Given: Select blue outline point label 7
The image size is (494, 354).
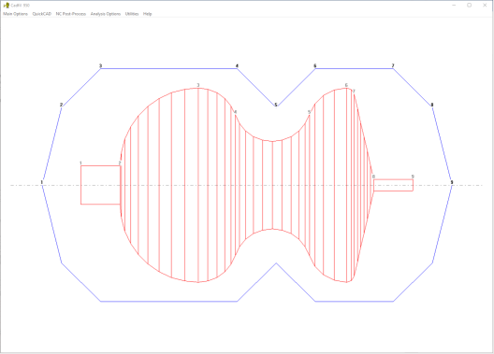Looking at the screenshot, I should coord(393,65).
